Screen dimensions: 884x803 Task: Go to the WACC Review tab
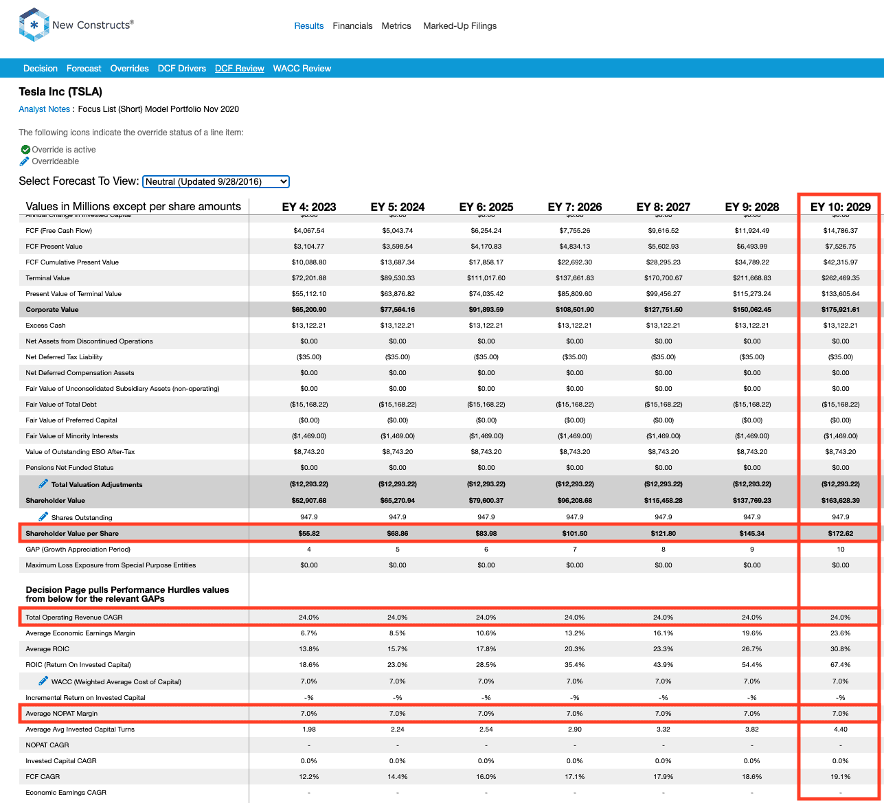302,69
